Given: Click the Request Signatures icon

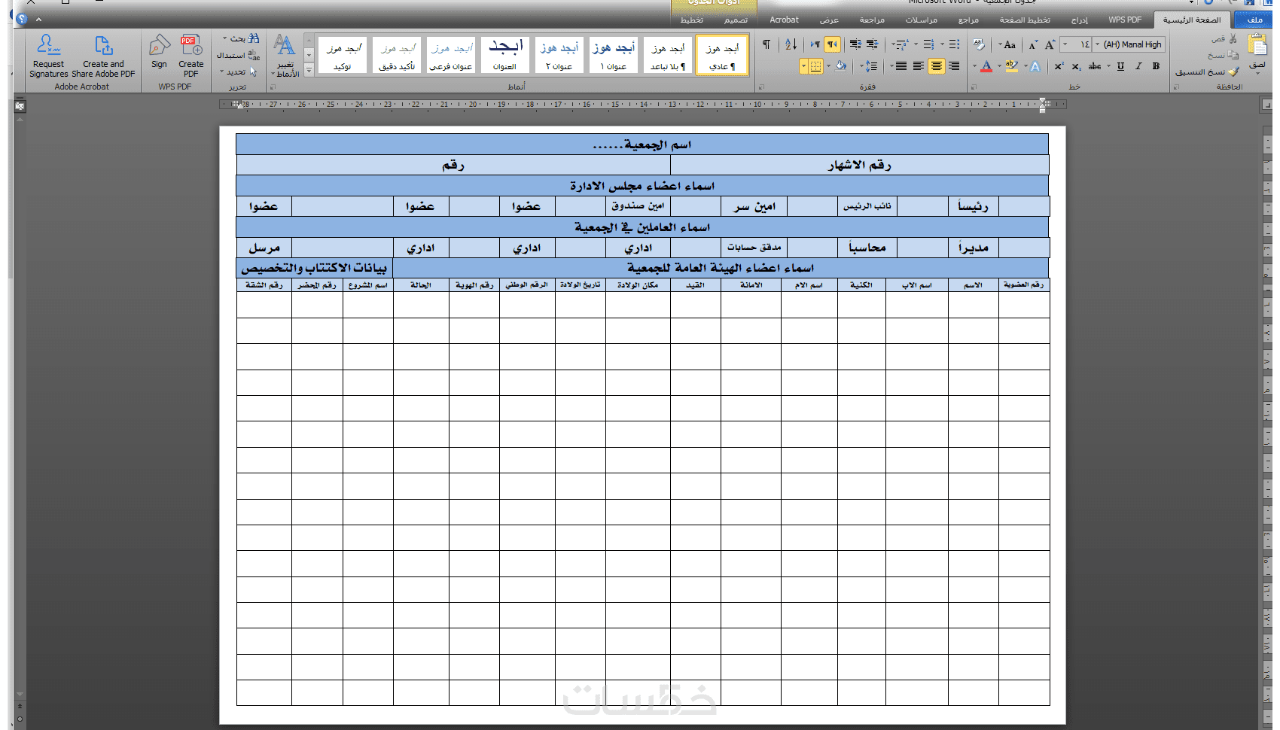Looking at the screenshot, I should 48,45.
